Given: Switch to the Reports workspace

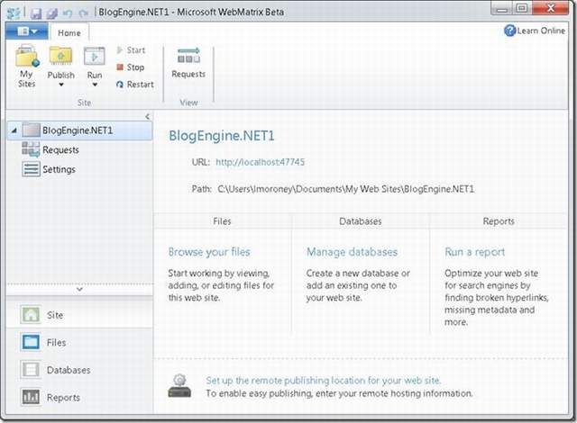Looking at the screenshot, I should pos(79,397).
